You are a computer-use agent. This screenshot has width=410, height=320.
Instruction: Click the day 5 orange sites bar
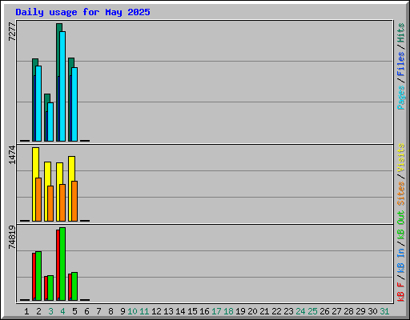pyautogui.click(x=74, y=201)
